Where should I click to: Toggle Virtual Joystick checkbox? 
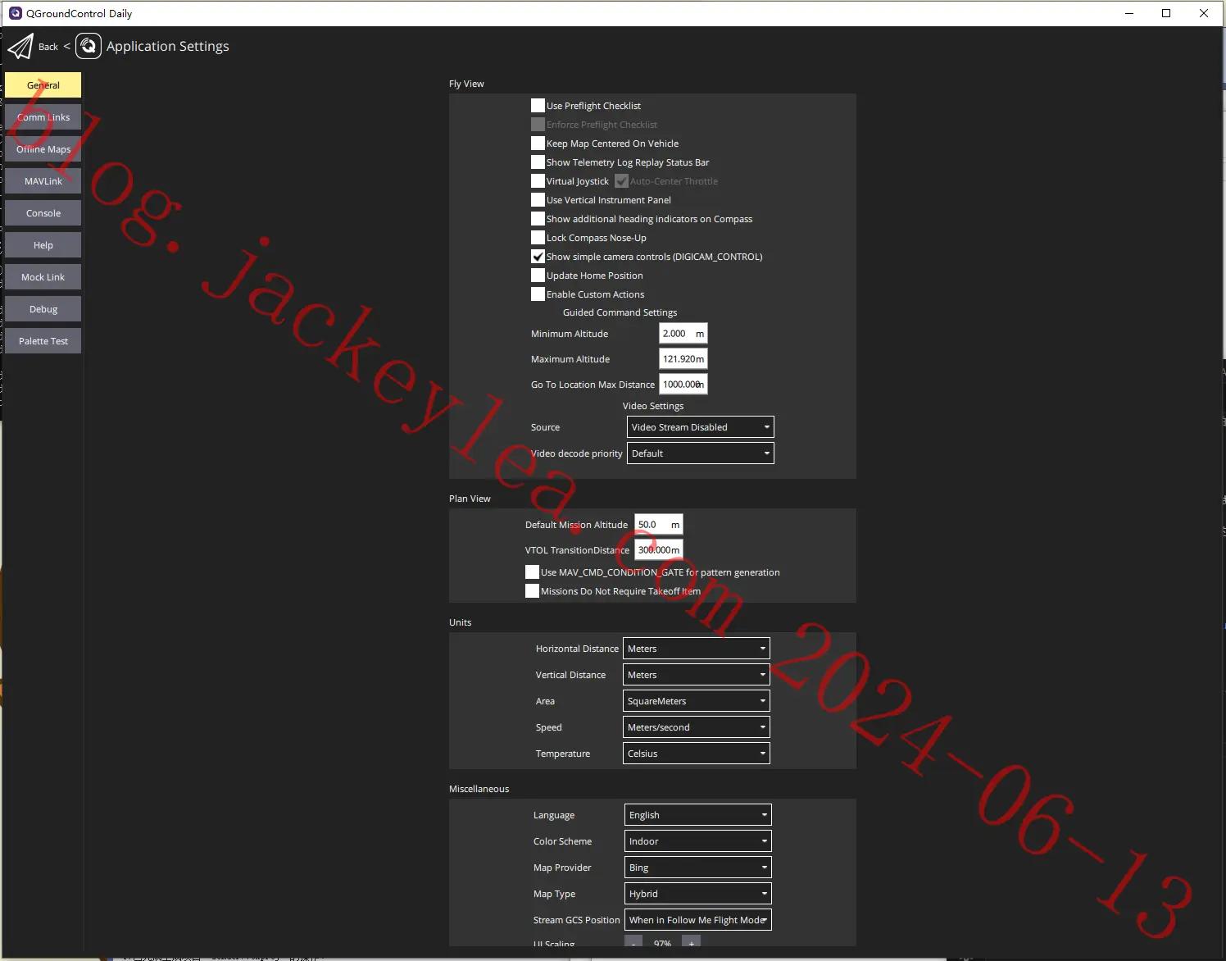pos(538,181)
